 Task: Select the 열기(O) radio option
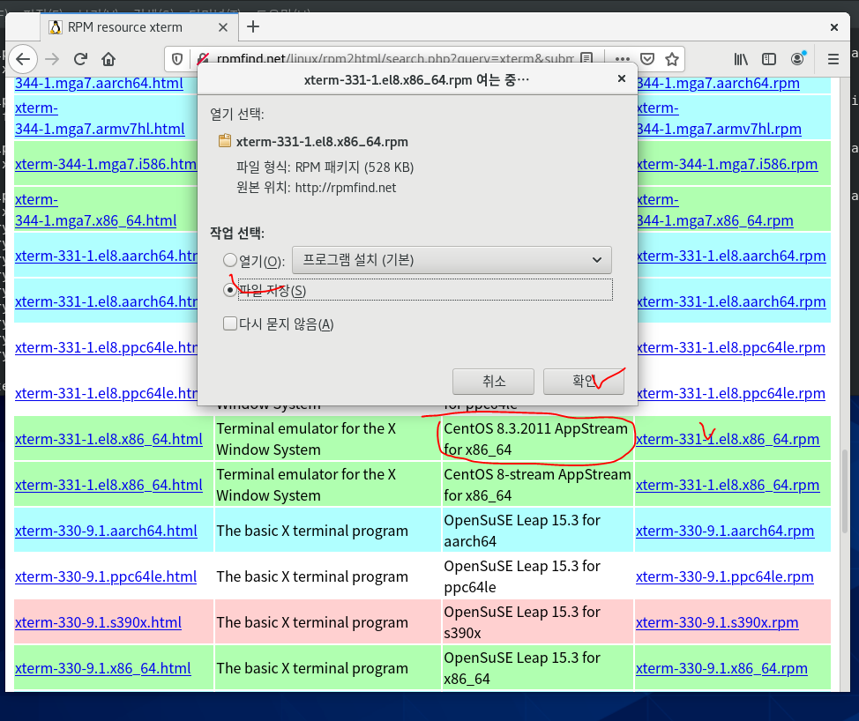point(230,260)
